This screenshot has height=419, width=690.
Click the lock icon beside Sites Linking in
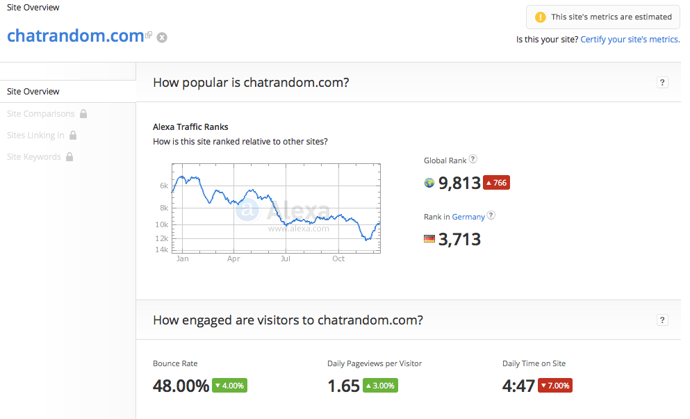pyautogui.click(x=73, y=135)
